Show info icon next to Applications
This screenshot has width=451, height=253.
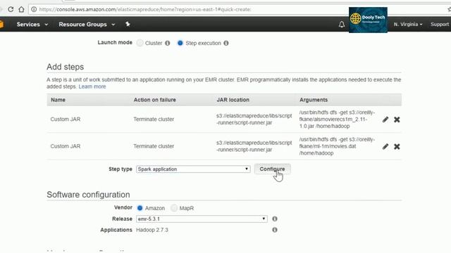pyautogui.click(x=275, y=230)
